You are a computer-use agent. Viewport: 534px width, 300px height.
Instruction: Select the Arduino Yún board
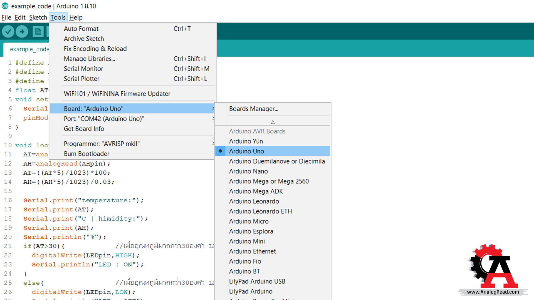273,141
